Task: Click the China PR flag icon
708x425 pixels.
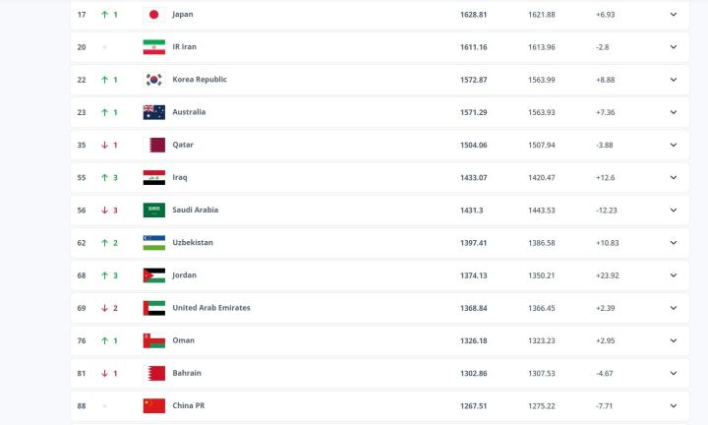Action: pyautogui.click(x=153, y=405)
